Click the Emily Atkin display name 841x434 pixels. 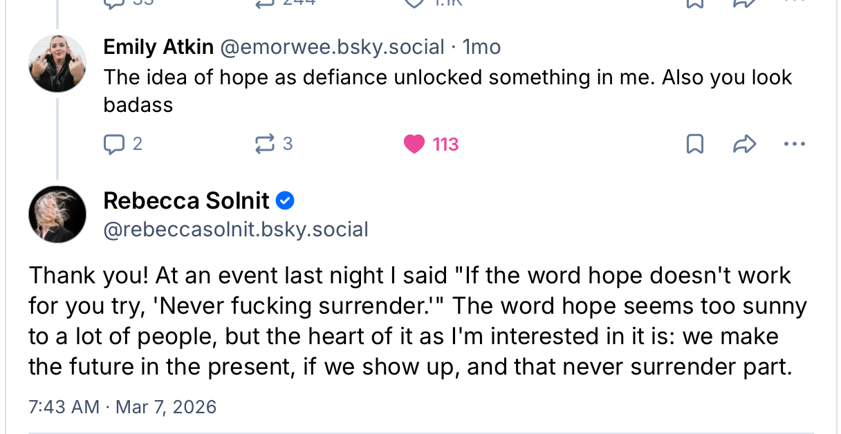click(158, 47)
